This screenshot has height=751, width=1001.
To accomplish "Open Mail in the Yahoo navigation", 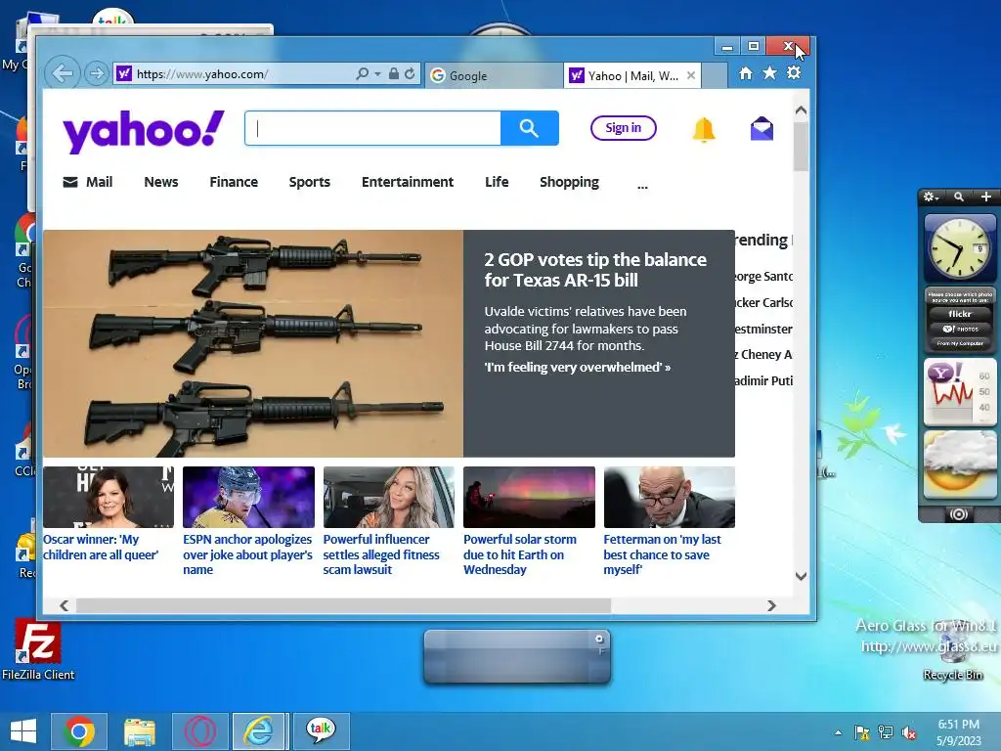I will [x=88, y=182].
